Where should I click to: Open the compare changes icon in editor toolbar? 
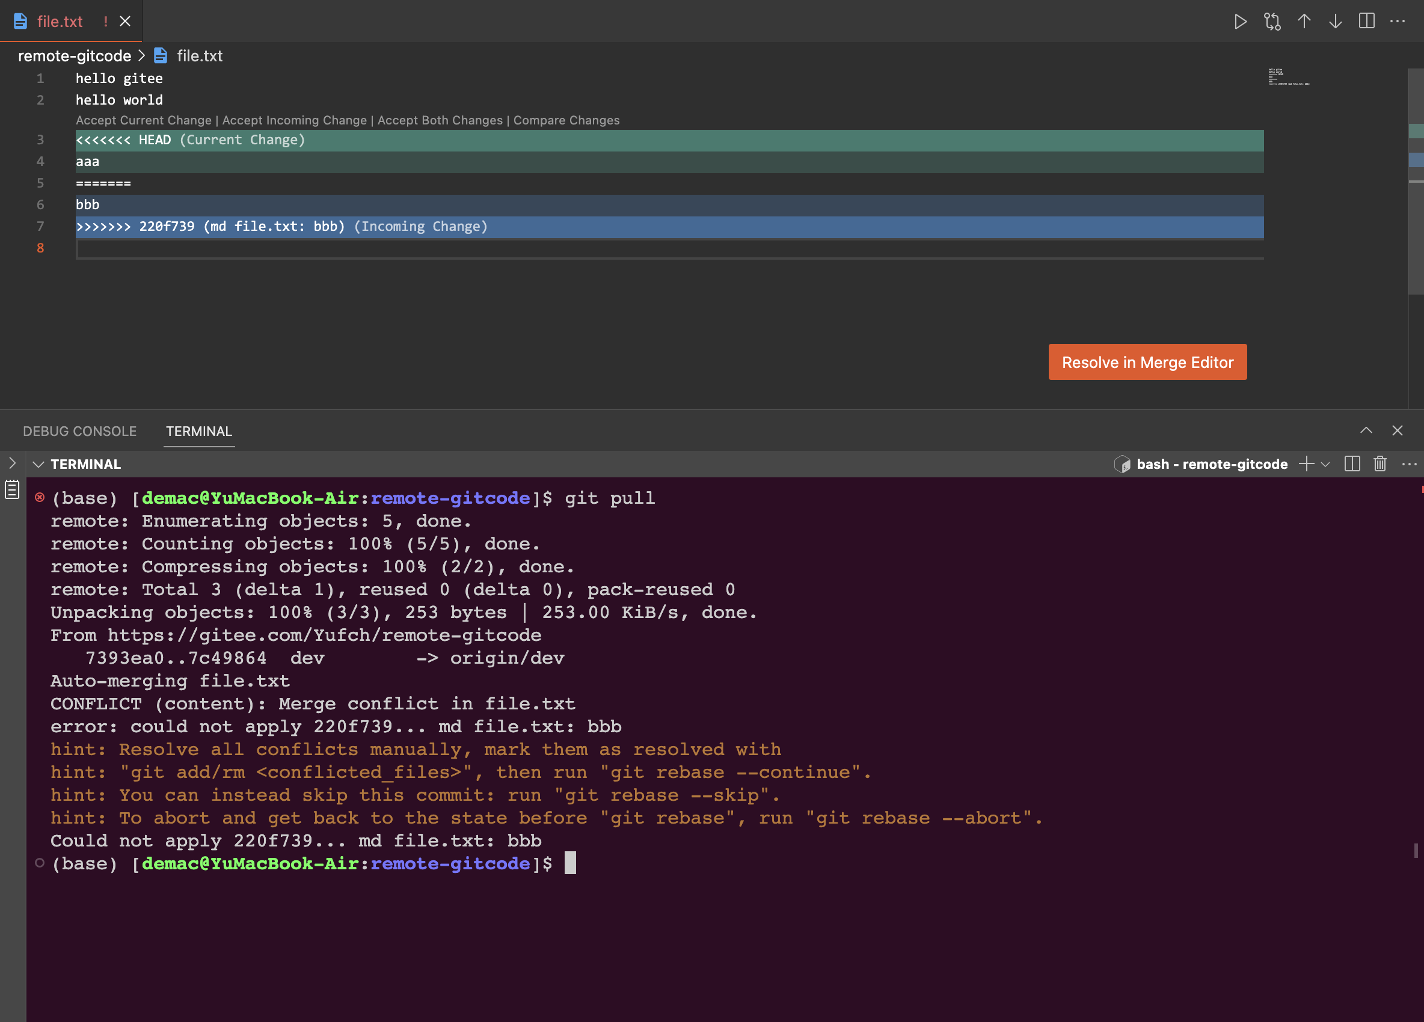pos(1272,22)
